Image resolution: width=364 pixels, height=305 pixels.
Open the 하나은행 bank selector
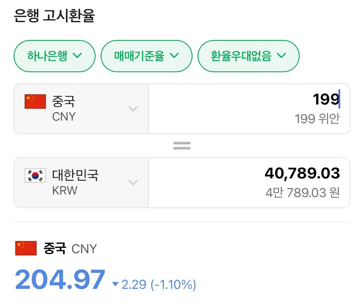pos(55,56)
